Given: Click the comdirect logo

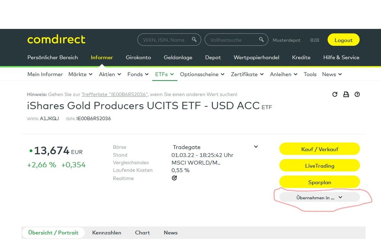Looking at the screenshot, I should click(x=56, y=39).
